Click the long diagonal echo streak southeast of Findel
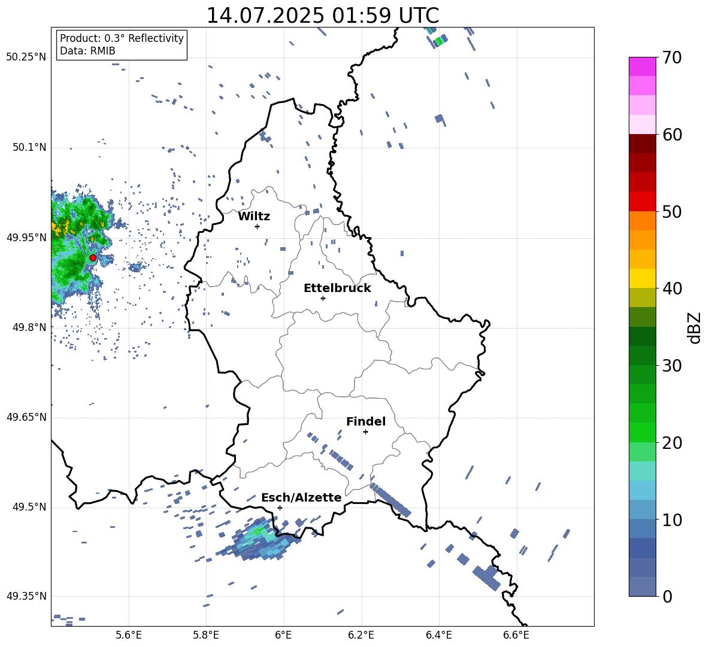Screen dimensions: 709x647 [x=390, y=500]
